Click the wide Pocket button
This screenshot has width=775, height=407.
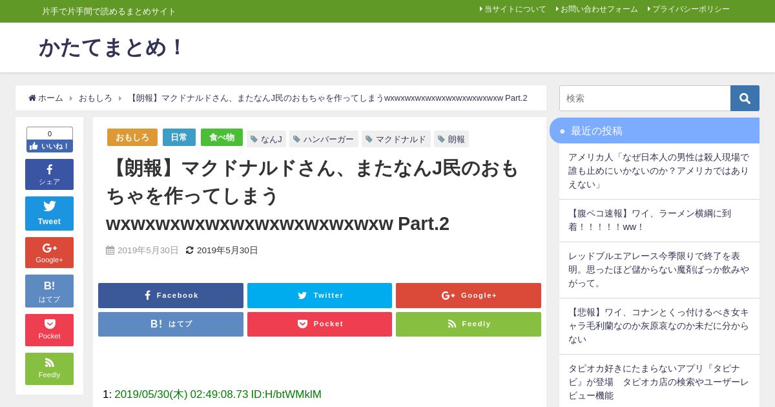pyautogui.click(x=320, y=324)
